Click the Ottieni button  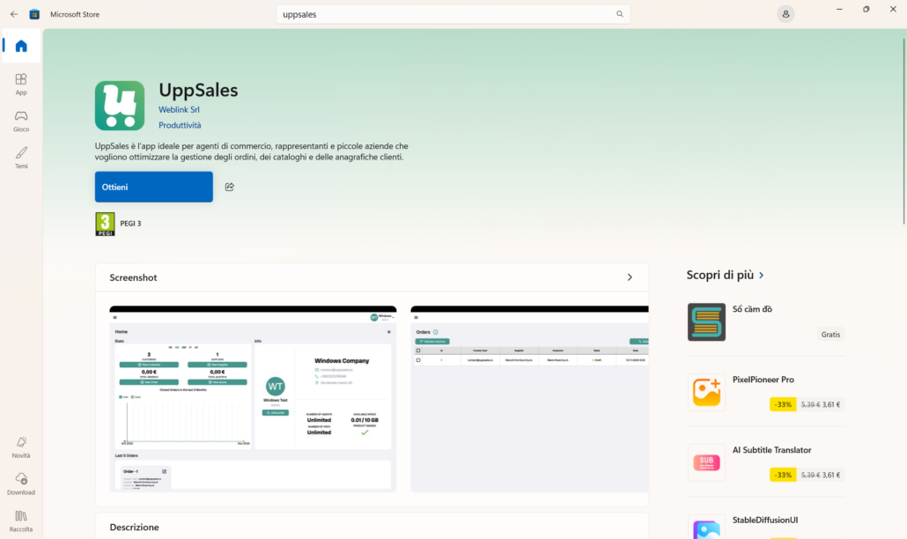[x=153, y=186]
